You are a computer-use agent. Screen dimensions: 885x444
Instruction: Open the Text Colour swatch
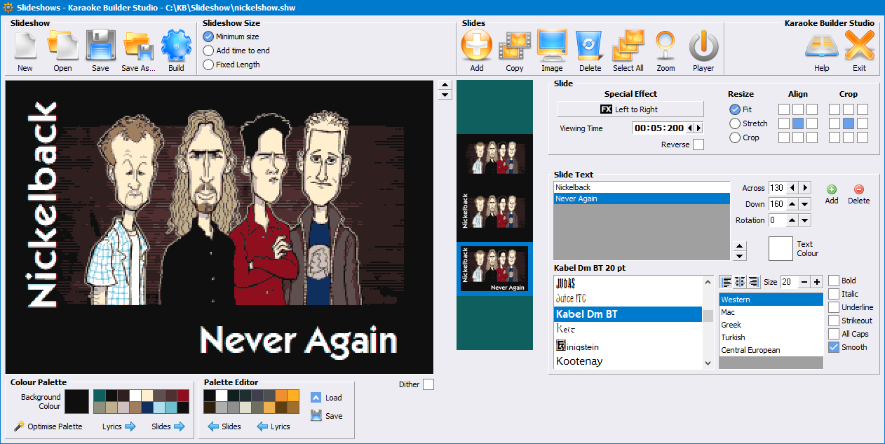click(x=781, y=248)
